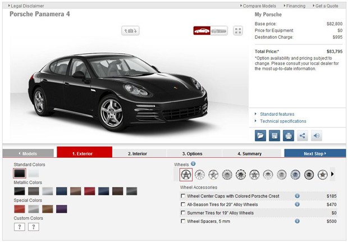The height and width of the screenshot is (242, 348).
Task: Tick the Wheel Spacers, 5 mm option
Action: [x=183, y=222]
